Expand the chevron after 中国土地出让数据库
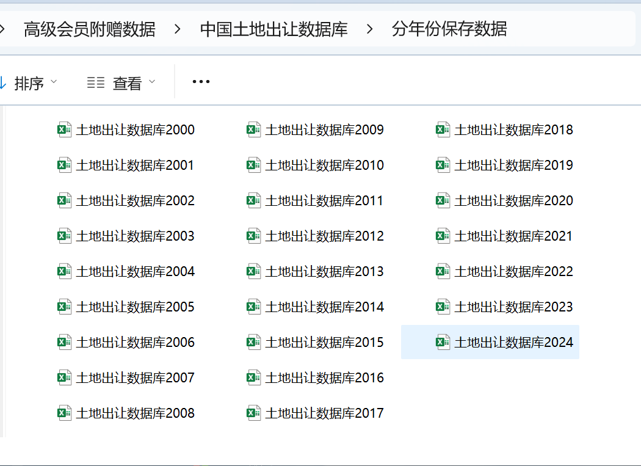 (x=370, y=29)
